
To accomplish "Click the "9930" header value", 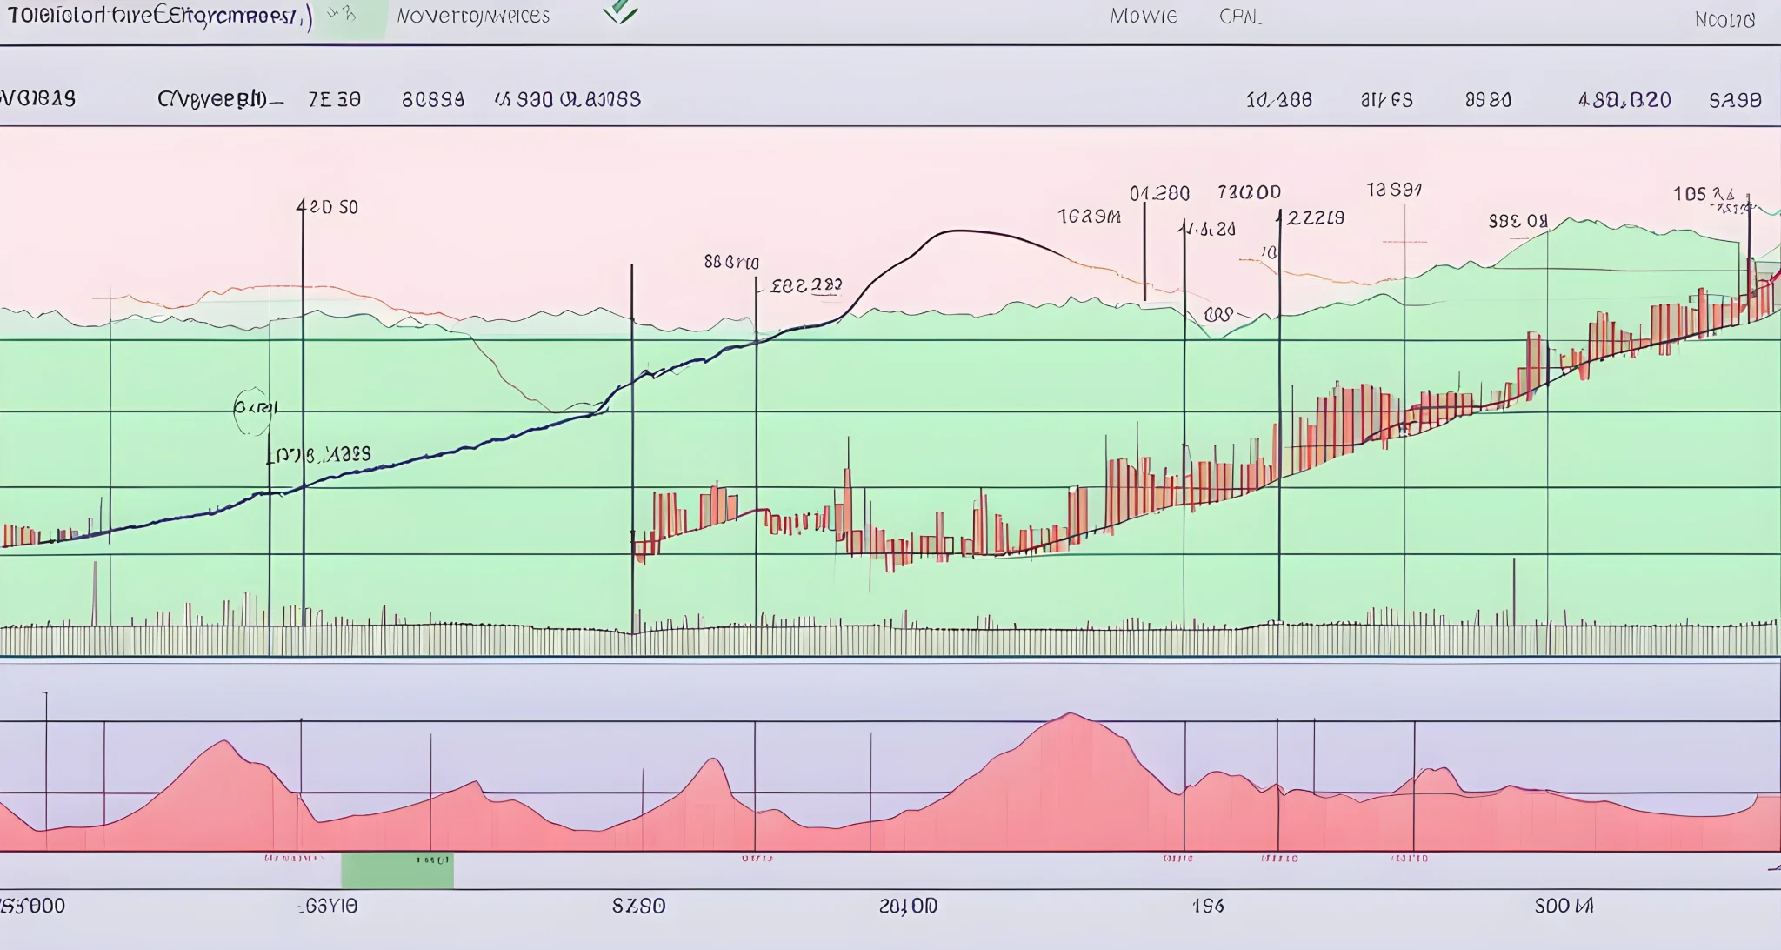I will tap(1488, 100).
